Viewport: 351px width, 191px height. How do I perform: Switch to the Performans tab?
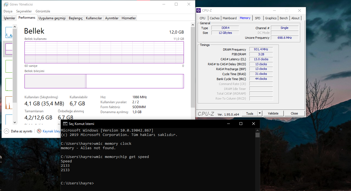27,18
